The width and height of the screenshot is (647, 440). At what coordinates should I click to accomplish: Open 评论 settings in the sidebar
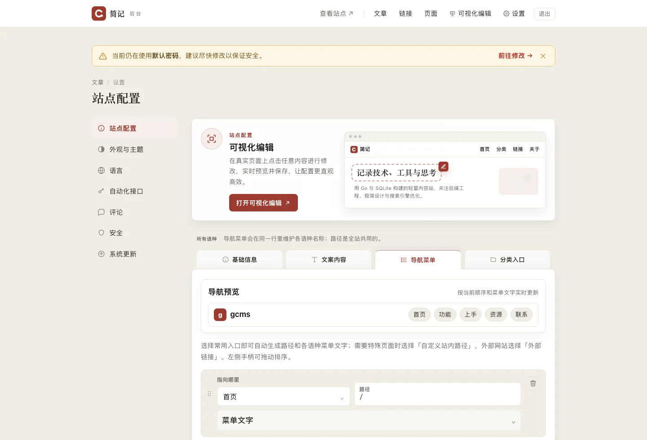click(135, 212)
